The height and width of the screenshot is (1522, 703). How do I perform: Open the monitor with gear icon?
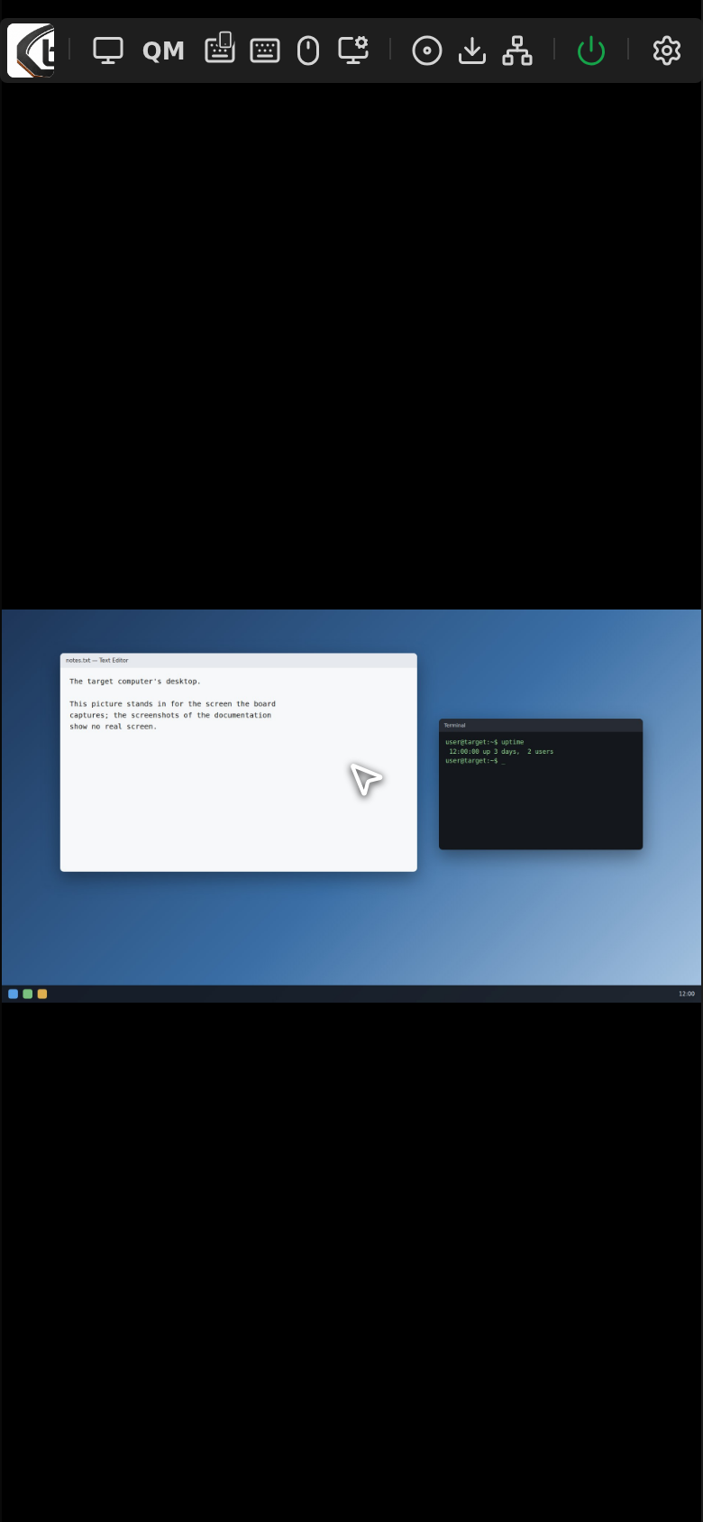(x=353, y=50)
